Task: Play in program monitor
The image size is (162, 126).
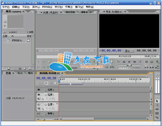Action: coord(129,62)
